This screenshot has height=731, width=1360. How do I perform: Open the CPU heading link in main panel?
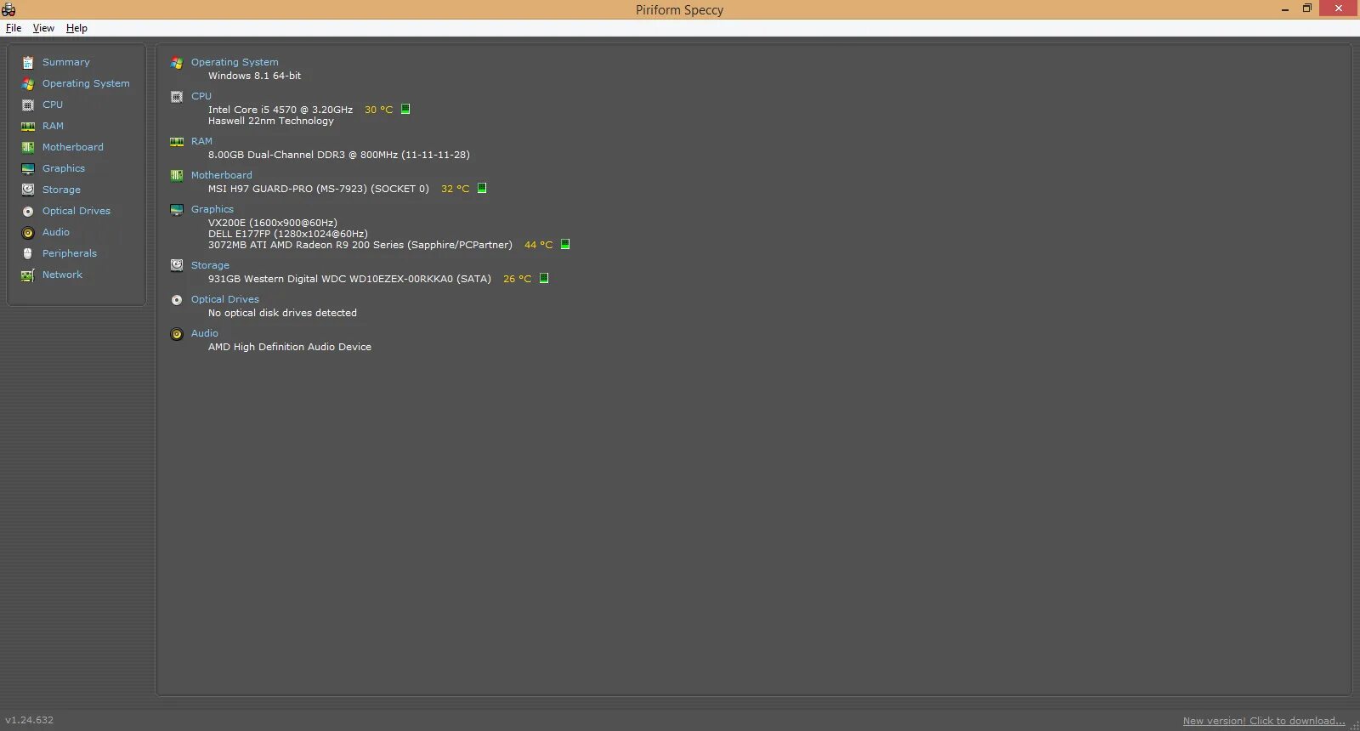pos(201,96)
